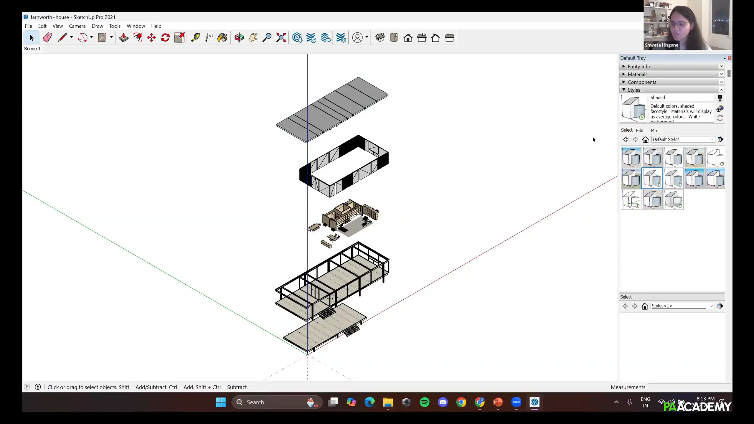The width and height of the screenshot is (754, 424).
Task: Click user account sign-in icon
Action: pyautogui.click(x=357, y=38)
